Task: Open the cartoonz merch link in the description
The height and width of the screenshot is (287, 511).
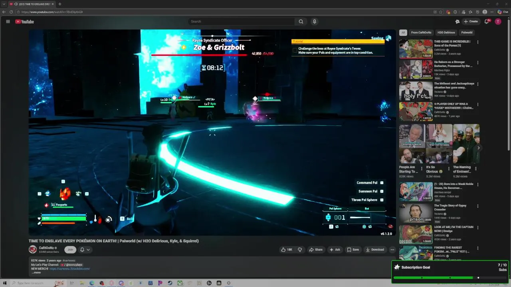Action: [70, 269]
